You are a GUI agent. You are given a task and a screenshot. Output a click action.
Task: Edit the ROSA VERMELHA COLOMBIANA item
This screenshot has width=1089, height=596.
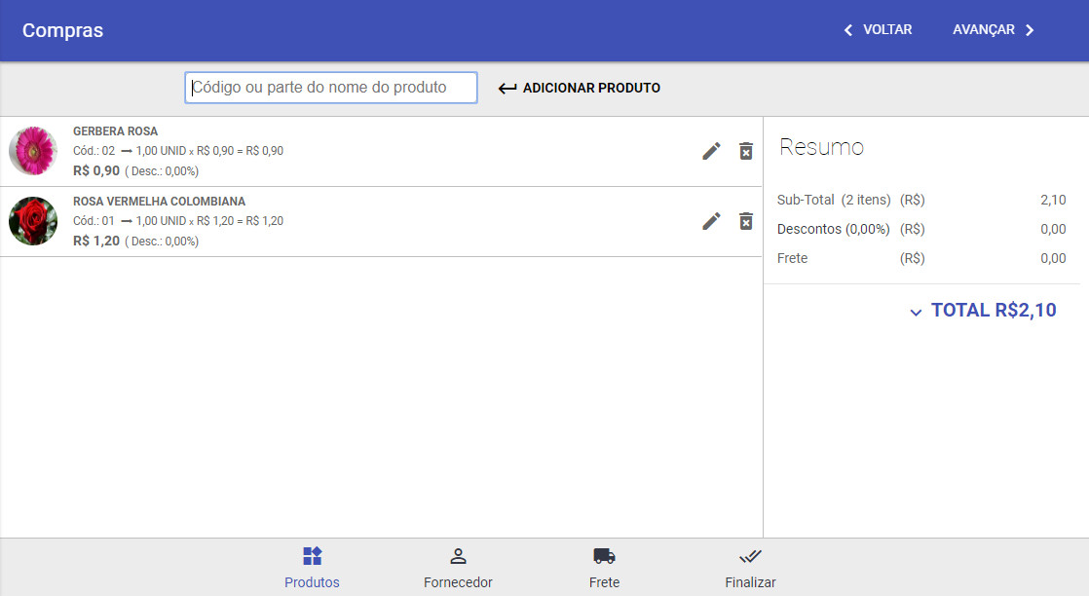(x=711, y=221)
